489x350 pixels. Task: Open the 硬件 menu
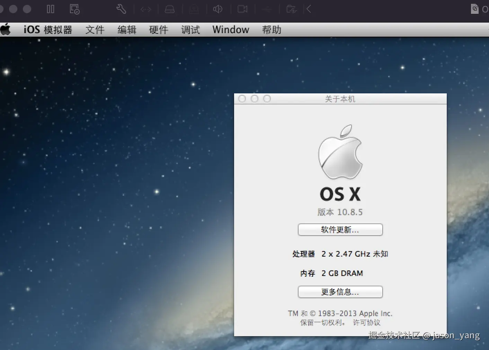(x=159, y=30)
